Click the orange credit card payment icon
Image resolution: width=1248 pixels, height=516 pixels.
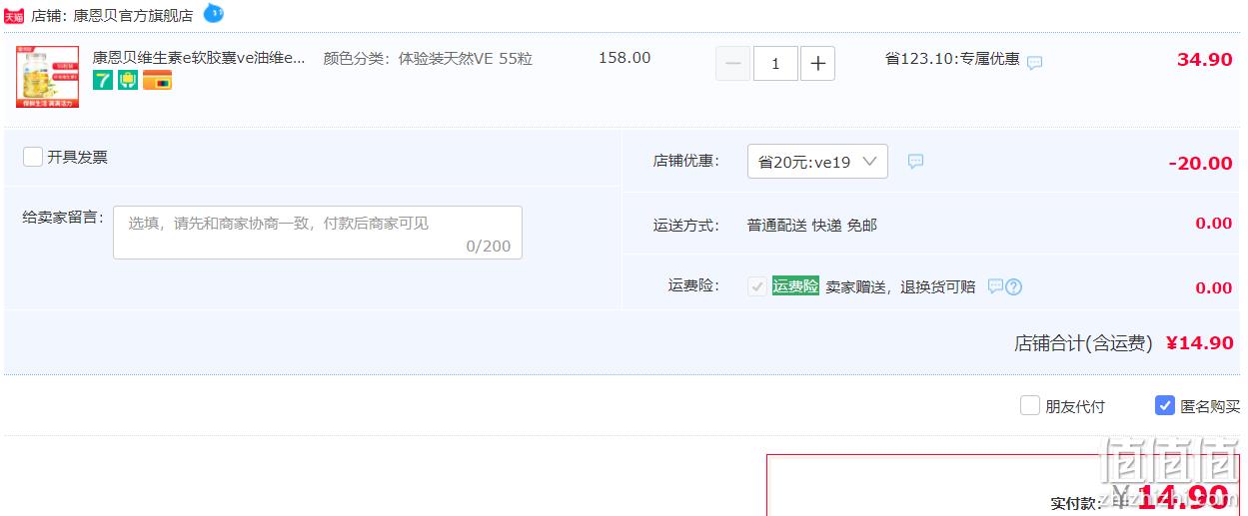[x=157, y=81]
